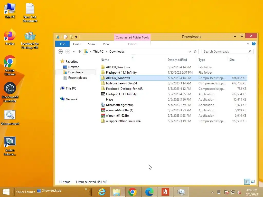Switch to Large icons view in status bar

(x=253, y=182)
